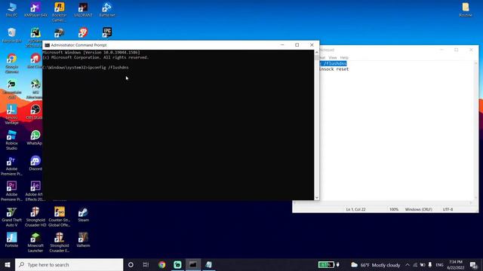Open the Routine folder on the desktop
This screenshot has width=483, height=271.
coord(466,9)
